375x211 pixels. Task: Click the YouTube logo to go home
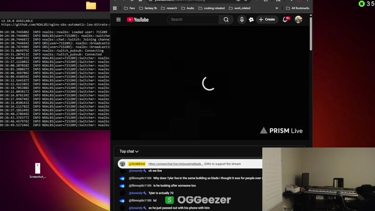point(138,20)
